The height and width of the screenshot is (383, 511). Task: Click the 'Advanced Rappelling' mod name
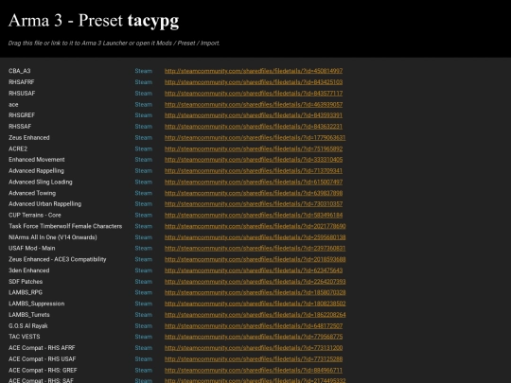point(36,170)
